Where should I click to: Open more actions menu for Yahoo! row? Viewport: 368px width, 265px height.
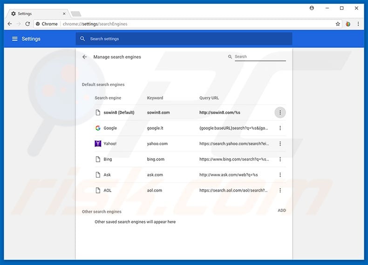(280, 144)
